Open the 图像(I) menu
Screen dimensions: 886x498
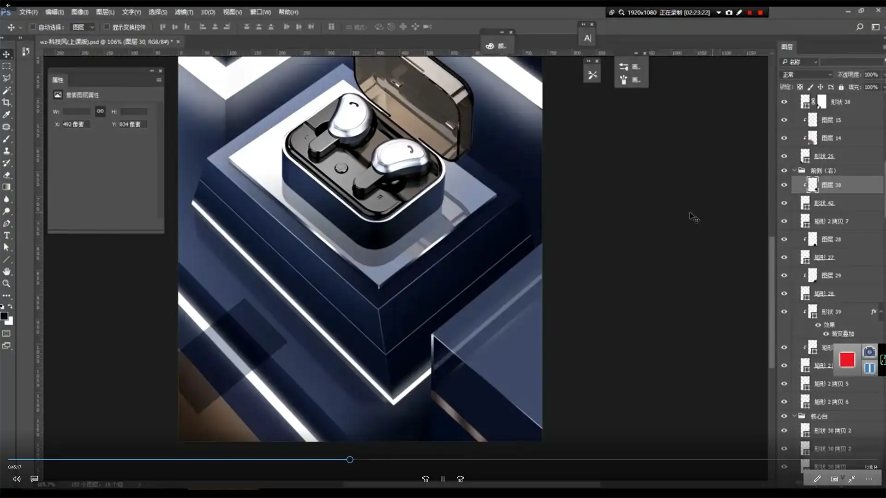pyautogui.click(x=79, y=12)
